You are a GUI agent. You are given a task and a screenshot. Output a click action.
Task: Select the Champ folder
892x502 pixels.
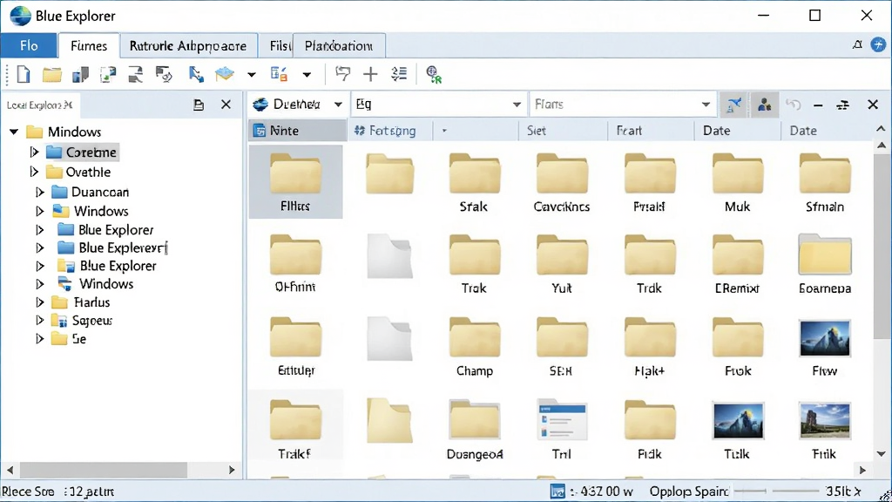(x=475, y=347)
